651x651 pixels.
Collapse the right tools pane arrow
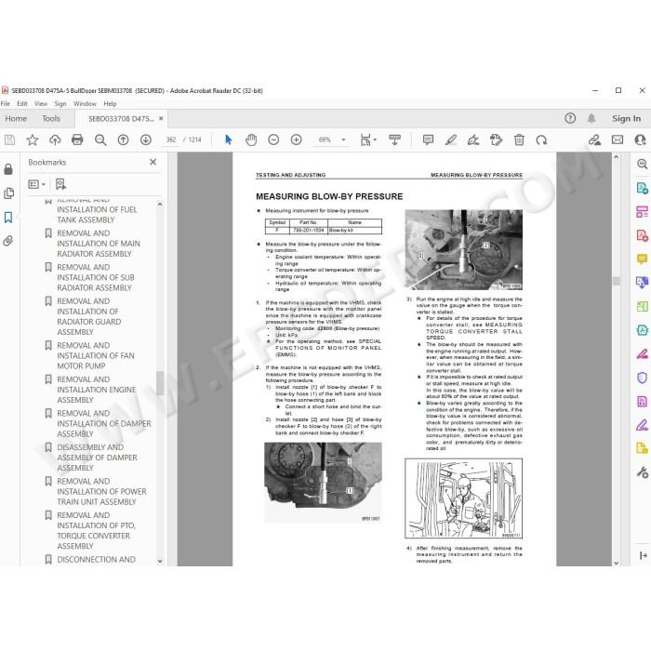pyautogui.click(x=643, y=555)
